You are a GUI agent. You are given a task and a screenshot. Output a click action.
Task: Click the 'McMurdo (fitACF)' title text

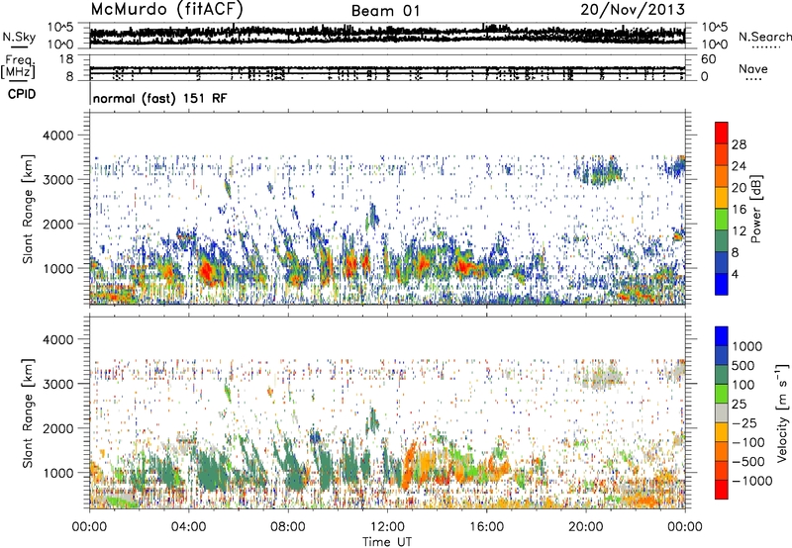click(166, 10)
